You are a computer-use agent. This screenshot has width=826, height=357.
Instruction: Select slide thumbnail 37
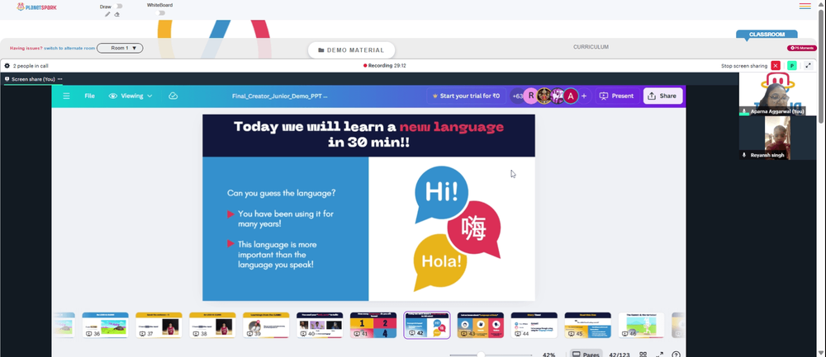159,325
